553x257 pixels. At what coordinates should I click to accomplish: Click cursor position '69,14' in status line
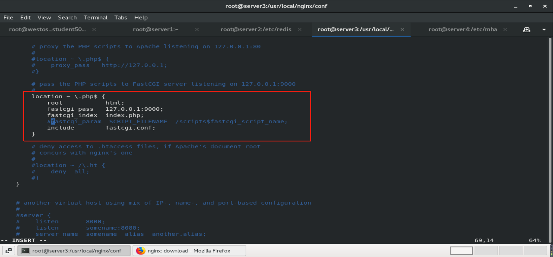coord(484,240)
